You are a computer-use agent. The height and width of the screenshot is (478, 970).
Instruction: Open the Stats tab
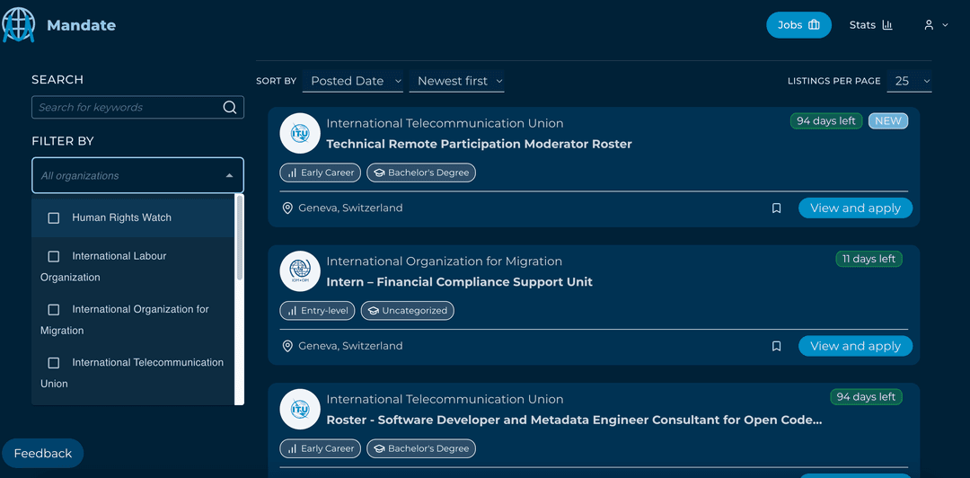pos(871,25)
